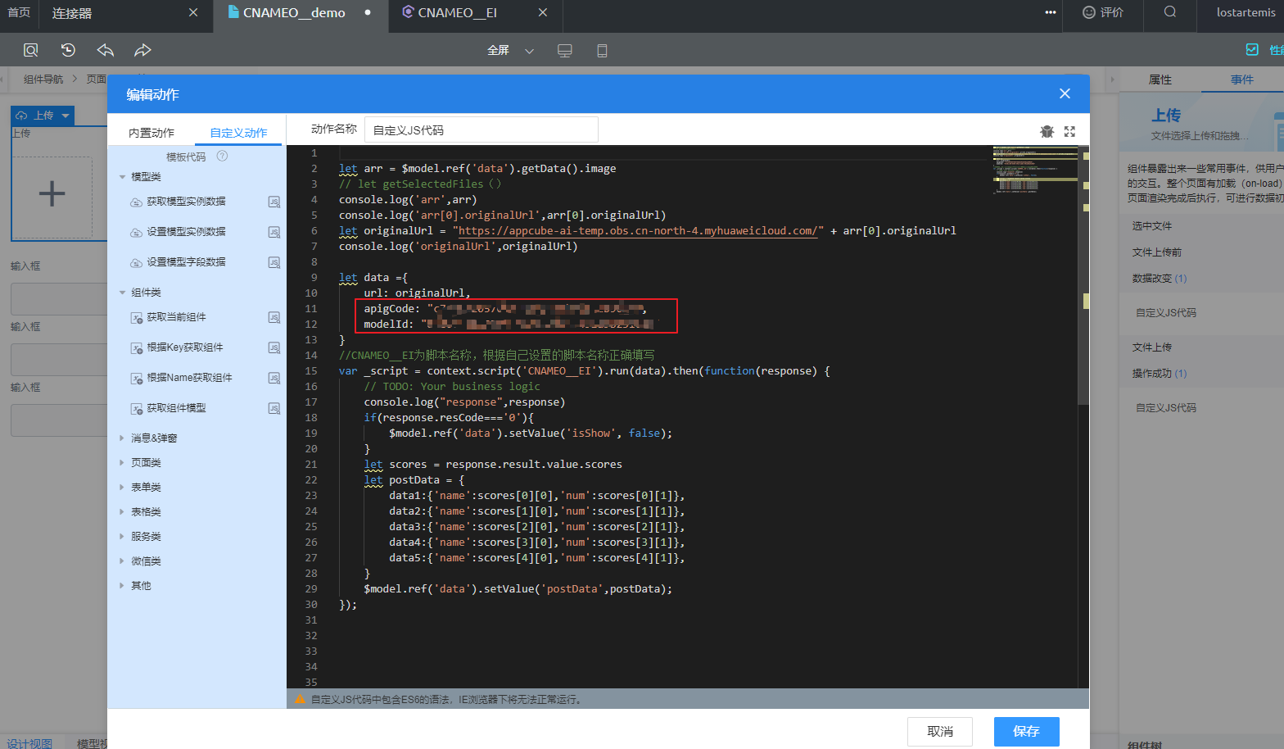The width and height of the screenshot is (1284, 749).
Task: Switch to mobile device preview icon
Action: [x=602, y=51]
